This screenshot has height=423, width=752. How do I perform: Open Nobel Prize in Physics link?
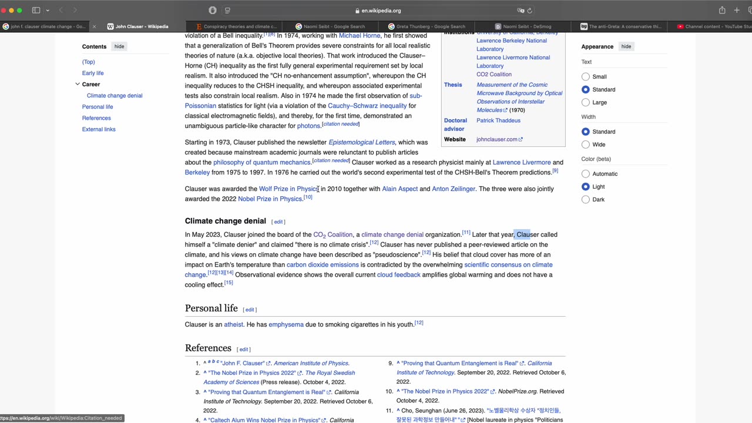270,199
